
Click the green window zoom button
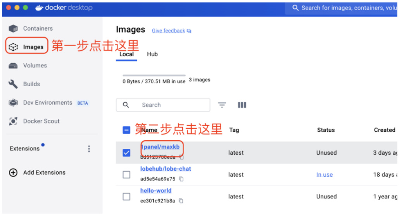(x=26, y=8)
